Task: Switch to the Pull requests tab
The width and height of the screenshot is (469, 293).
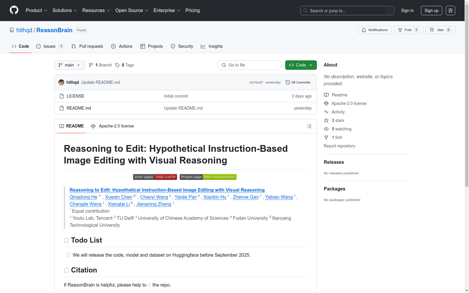Action: [x=87, y=46]
